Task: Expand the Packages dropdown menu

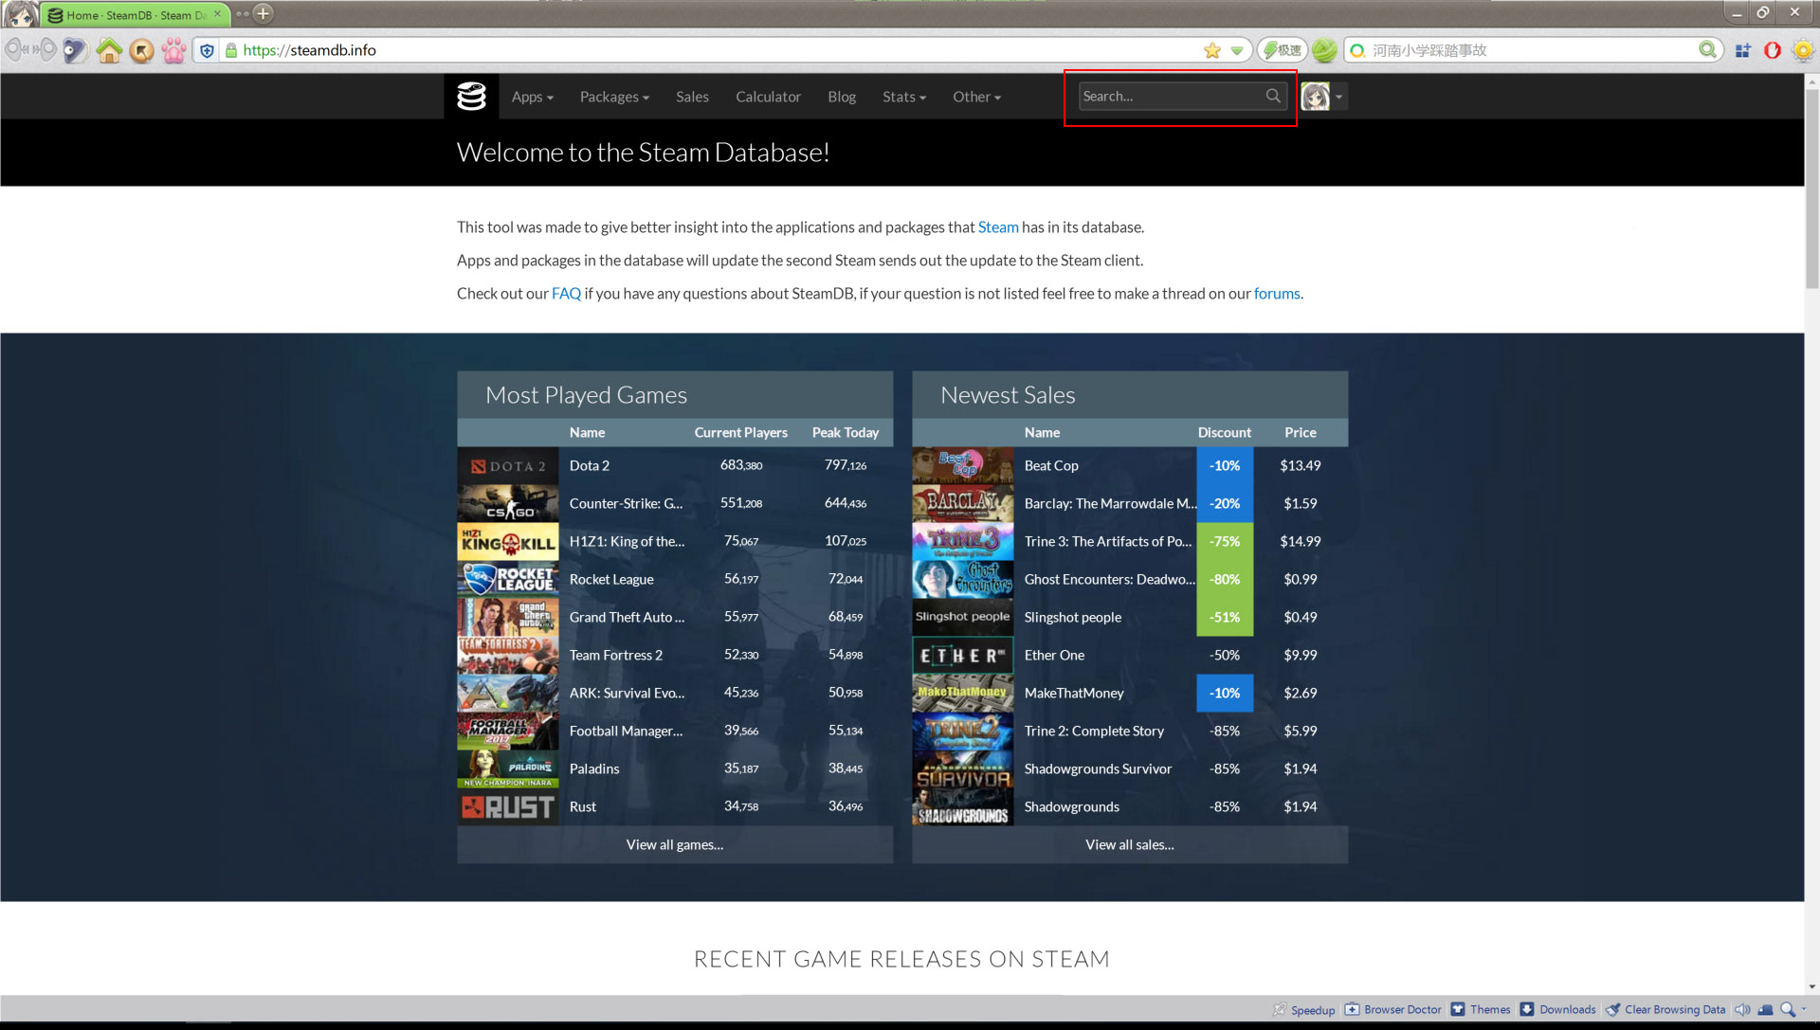Action: pyautogui.click(x=614, y=97)
